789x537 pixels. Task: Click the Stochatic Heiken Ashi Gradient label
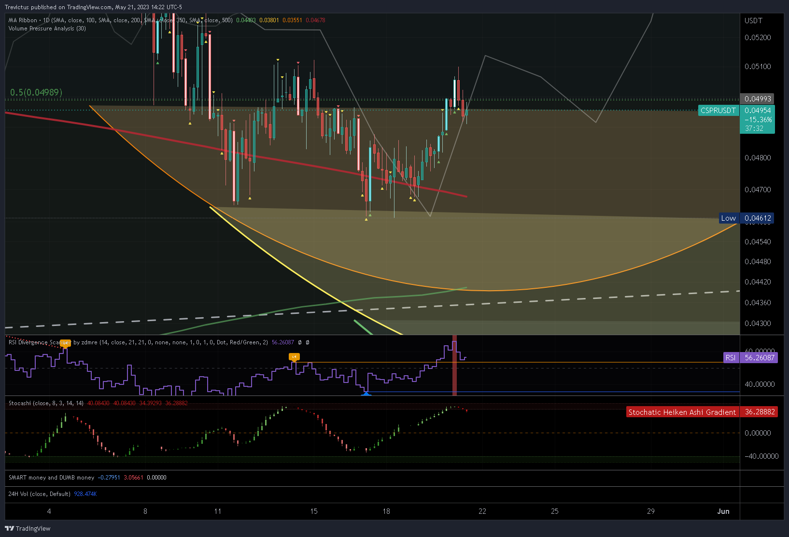coord(682,412)
